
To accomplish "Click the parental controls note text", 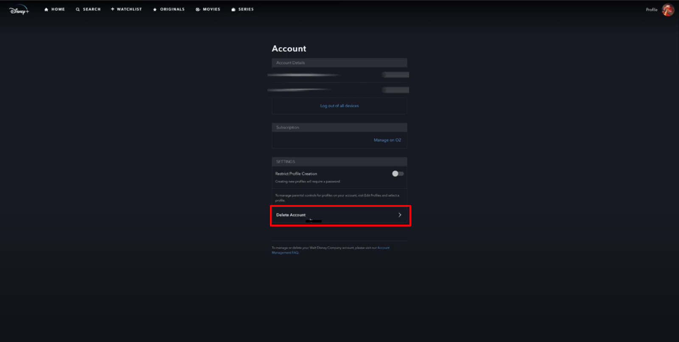I will click(337, 198).
